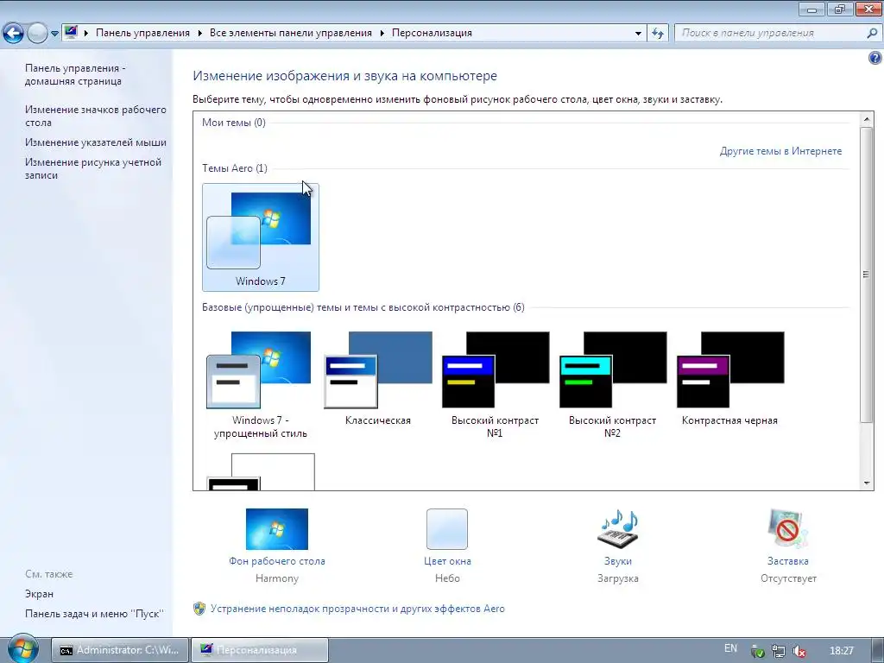
Task: Click the theme list scroll down arrow
Action: [867, 483]
